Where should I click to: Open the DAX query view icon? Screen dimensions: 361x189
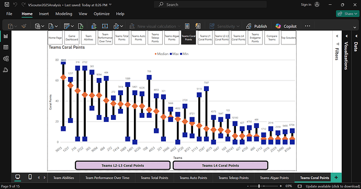coord(6,70)
